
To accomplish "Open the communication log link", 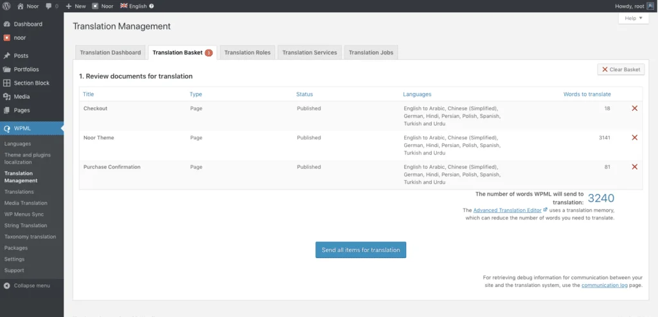I will pyautogui.click(x=604, y=285).
